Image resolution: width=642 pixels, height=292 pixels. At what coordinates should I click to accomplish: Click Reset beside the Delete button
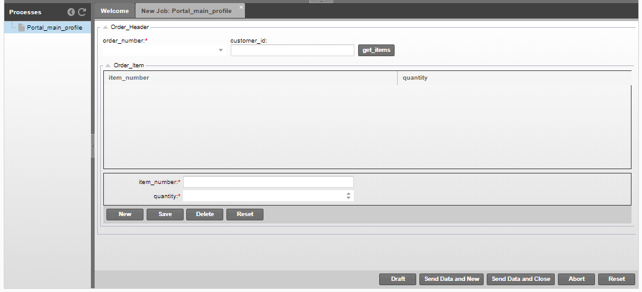[x=245, y=214]
